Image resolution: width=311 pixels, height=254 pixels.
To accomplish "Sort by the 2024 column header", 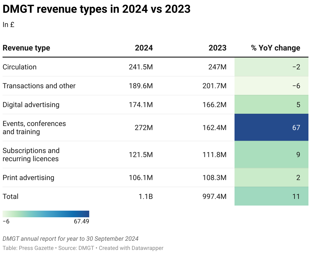I will click(x=144, y=48).
